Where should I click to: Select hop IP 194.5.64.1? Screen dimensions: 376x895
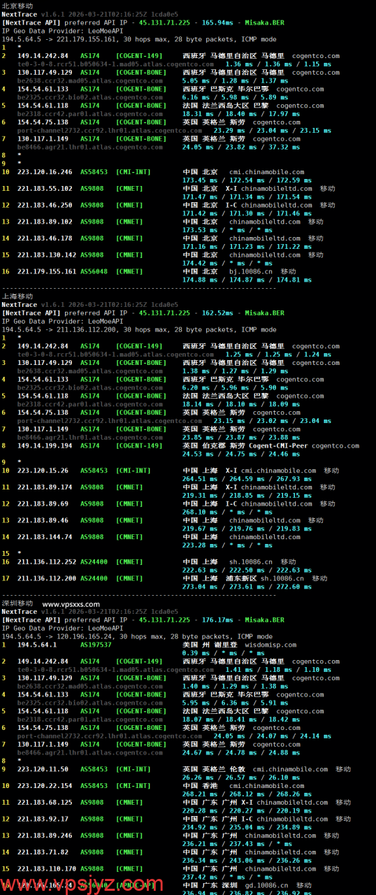(x=37, y=645)
